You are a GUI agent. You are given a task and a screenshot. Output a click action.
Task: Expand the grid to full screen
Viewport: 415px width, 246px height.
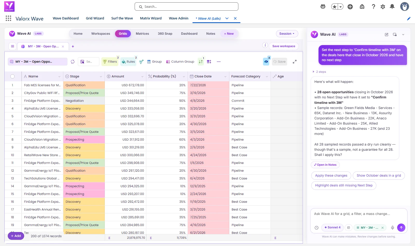point(295,62)
